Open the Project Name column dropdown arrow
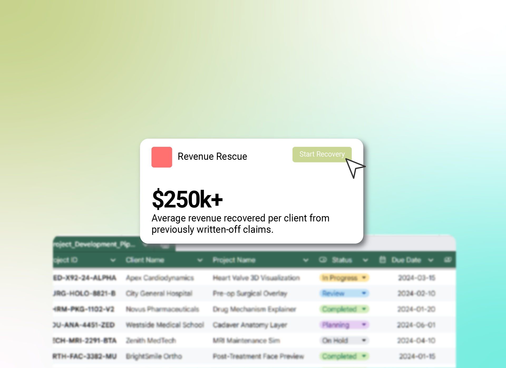This screenshot has height=368, width=506. click(306, 260)
